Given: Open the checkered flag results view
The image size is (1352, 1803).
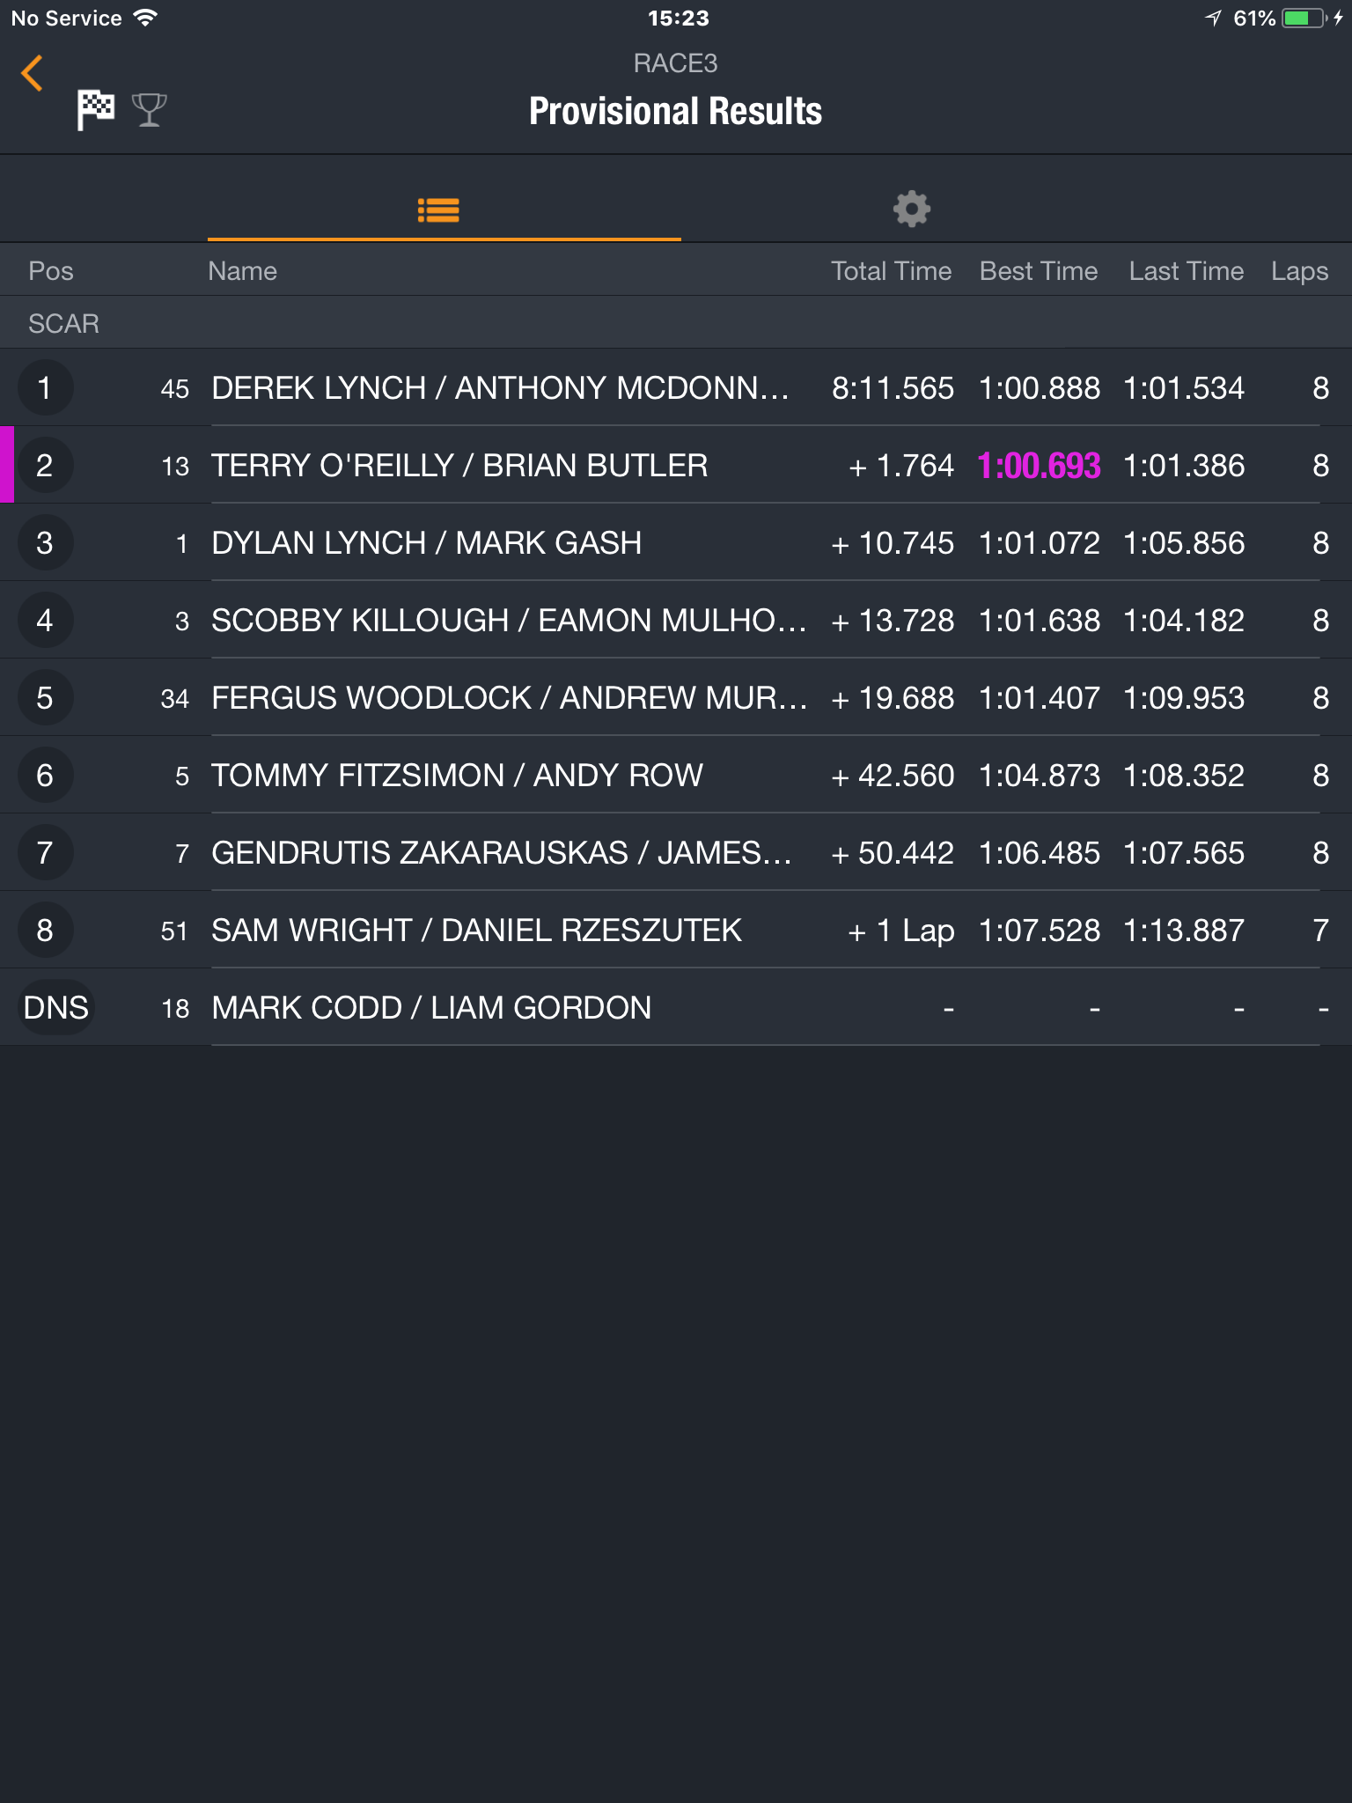Looking at the screenshot, I should pyautogui.click(x=95, y=110).
